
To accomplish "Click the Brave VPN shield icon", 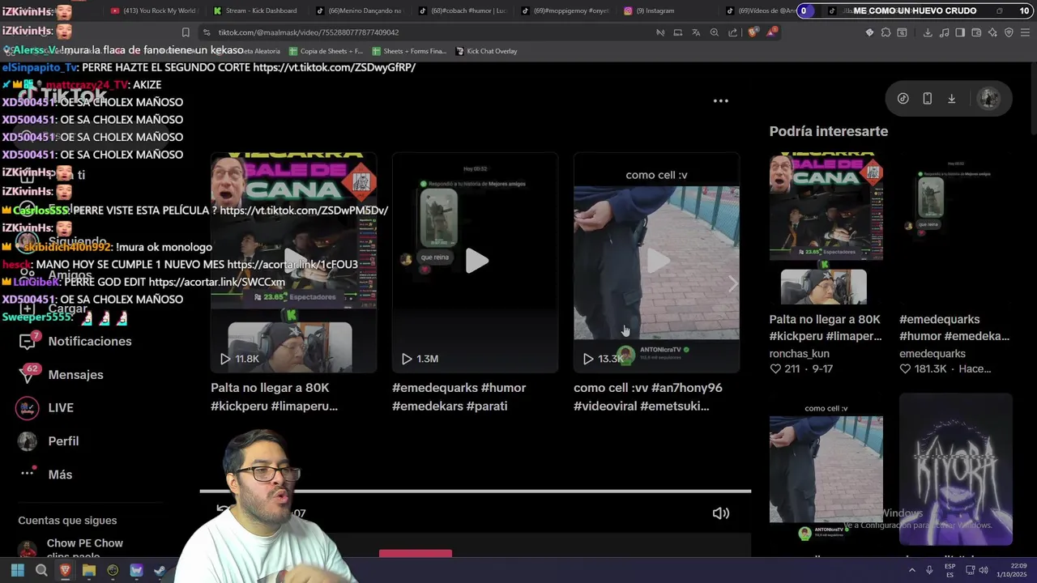I will (1009, 32).
